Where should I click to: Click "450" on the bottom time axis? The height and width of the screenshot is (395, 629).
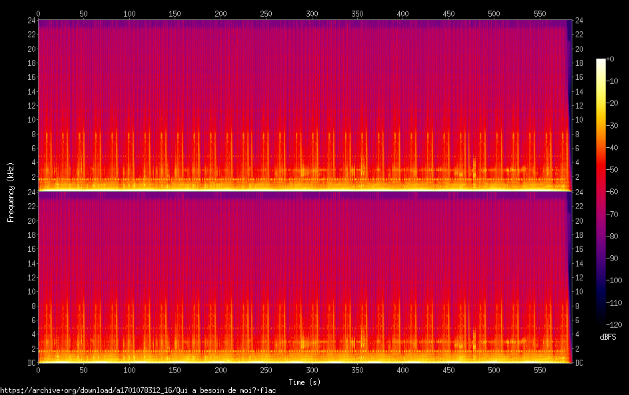pos(448,370)
